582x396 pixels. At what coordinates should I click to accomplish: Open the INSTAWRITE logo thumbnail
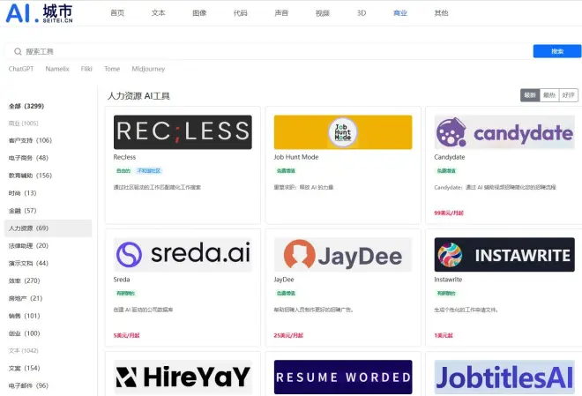pos(504,254)
